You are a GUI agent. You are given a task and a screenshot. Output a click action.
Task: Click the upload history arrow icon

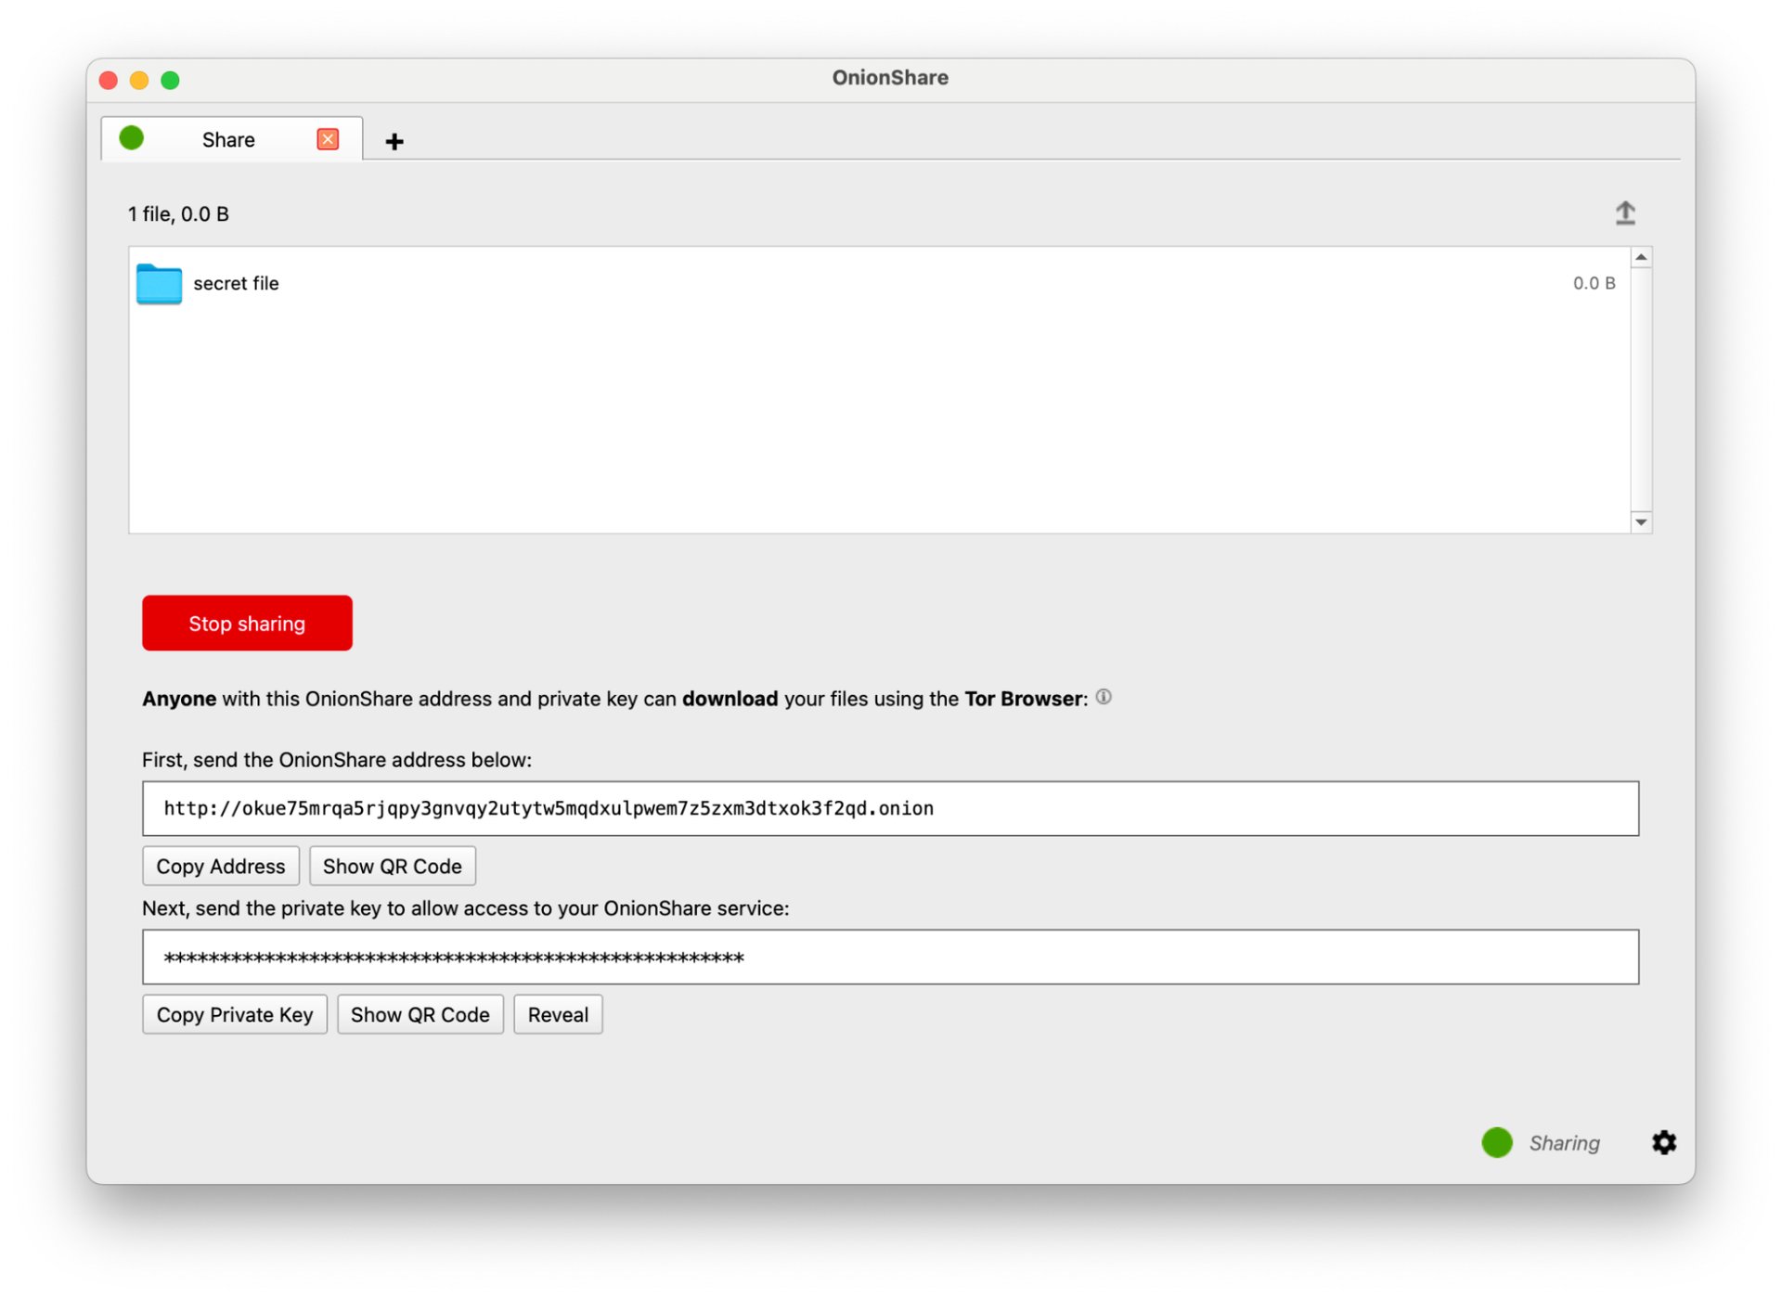coord(1624,213)
